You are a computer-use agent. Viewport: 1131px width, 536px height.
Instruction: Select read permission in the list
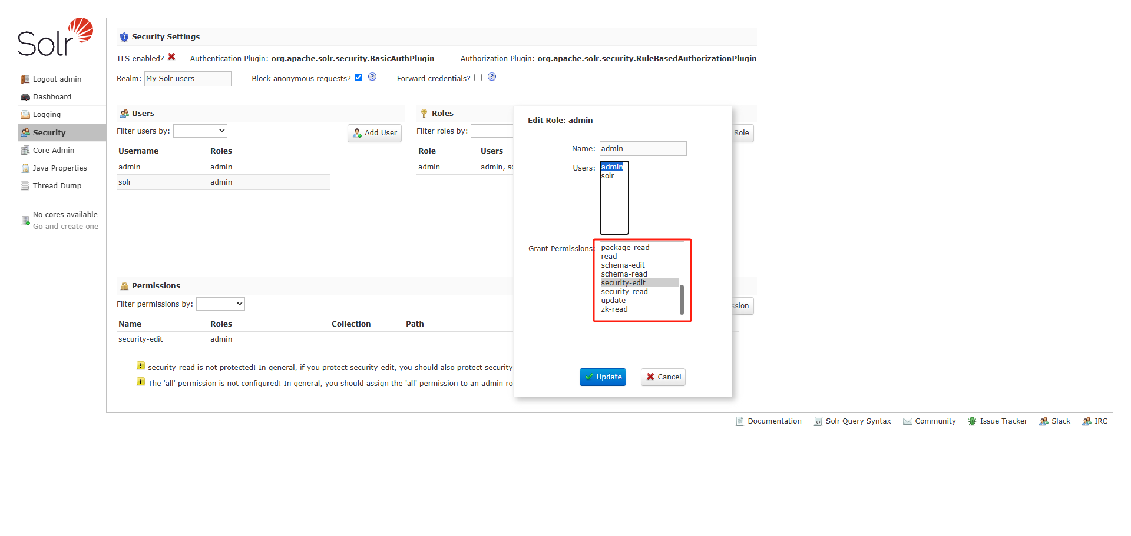pos(639,257)
